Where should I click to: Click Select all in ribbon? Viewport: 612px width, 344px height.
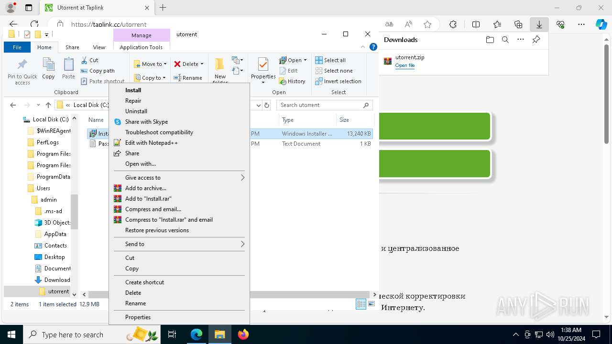click(330, 60)
